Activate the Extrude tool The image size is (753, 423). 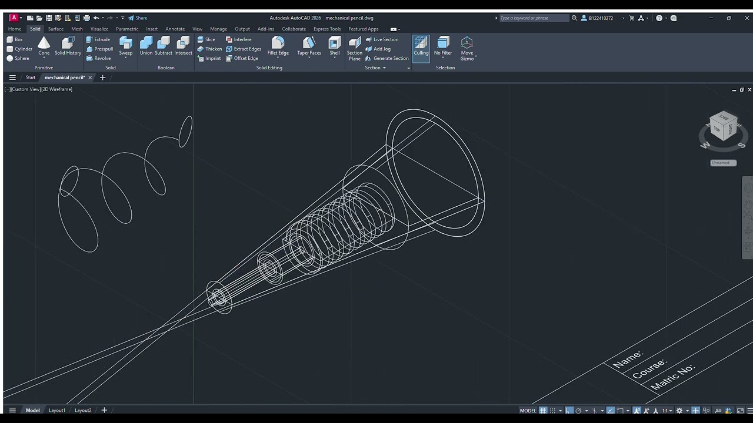click(98, 39)
